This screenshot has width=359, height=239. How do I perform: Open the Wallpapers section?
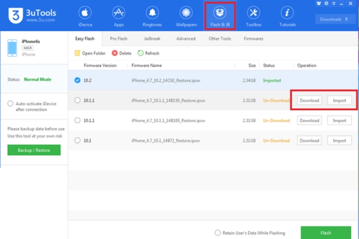[185, 17]
